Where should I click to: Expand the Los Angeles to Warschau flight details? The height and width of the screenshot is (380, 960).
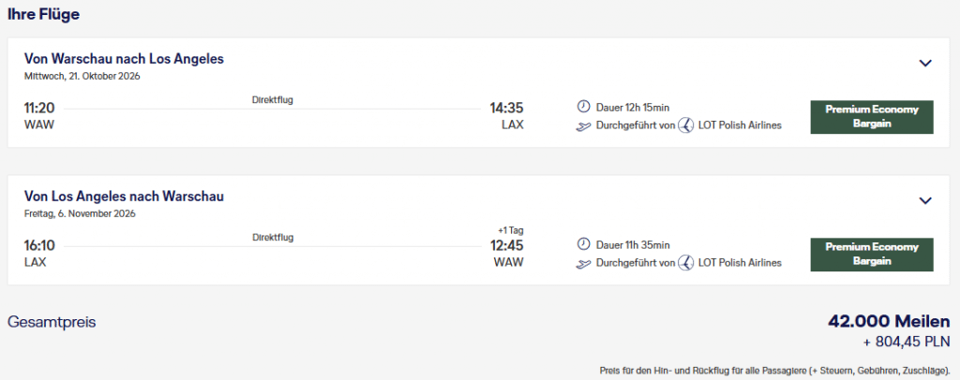[x=925, y=200]
